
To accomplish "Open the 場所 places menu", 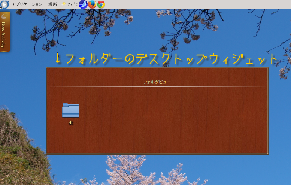I will pyautogui.click(x=53, y=4).
